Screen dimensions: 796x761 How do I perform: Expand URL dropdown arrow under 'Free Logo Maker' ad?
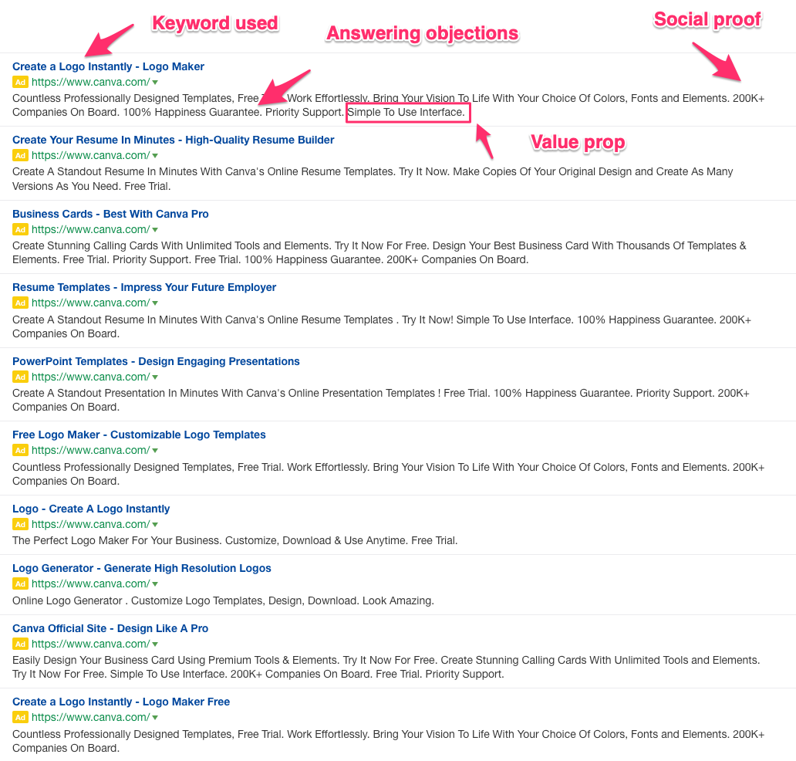click(x=155, y=451)
